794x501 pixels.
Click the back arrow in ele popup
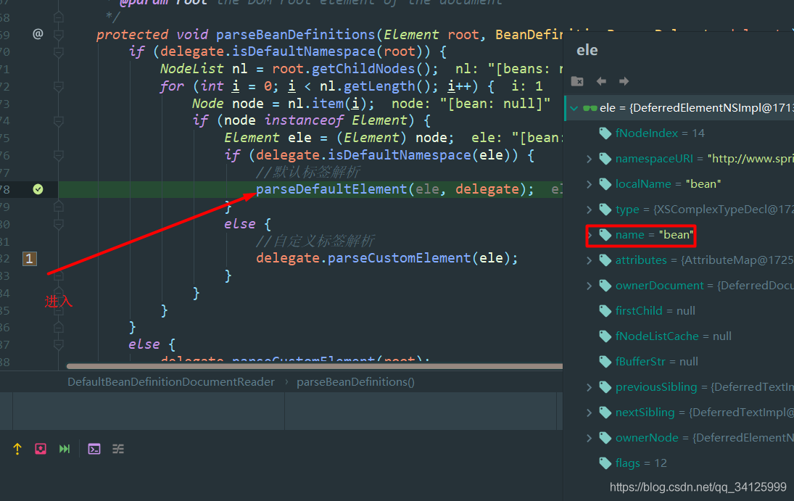[601, 81]
